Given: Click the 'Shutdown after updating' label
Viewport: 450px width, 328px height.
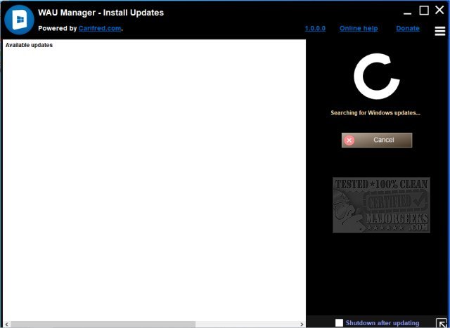Looking at the screenshot, I should point(382,323).
